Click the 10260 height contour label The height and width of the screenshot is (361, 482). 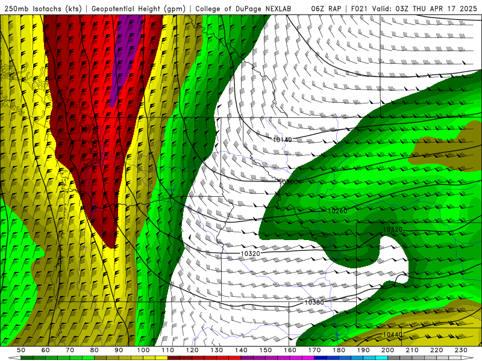point(337,211)
